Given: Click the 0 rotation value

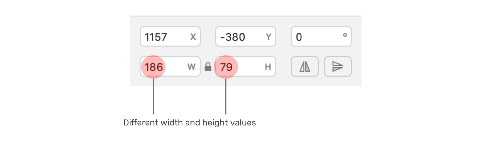Looking at the screenshot, I should point(299,37).
